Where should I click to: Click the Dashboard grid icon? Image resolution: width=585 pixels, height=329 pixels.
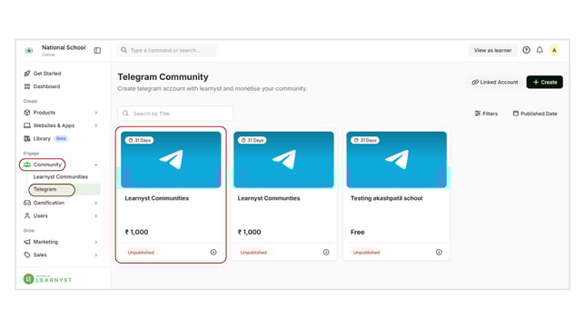click(27, 86)
